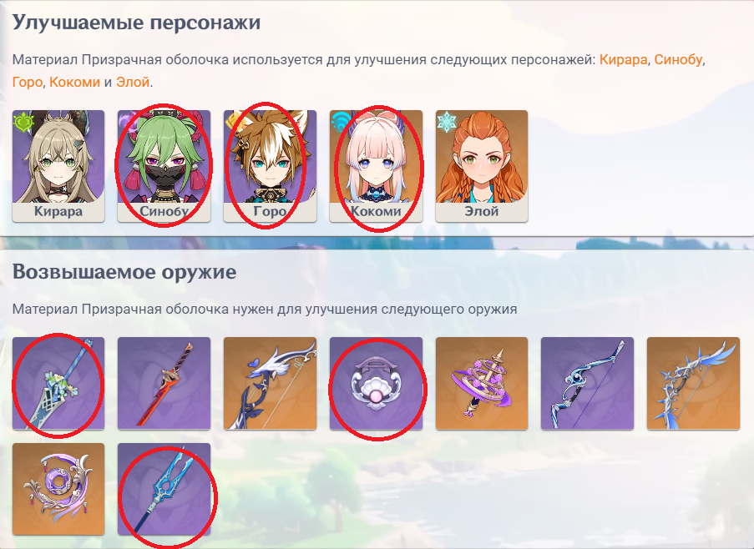Open the blue bow on purple background

pos(587,383)
